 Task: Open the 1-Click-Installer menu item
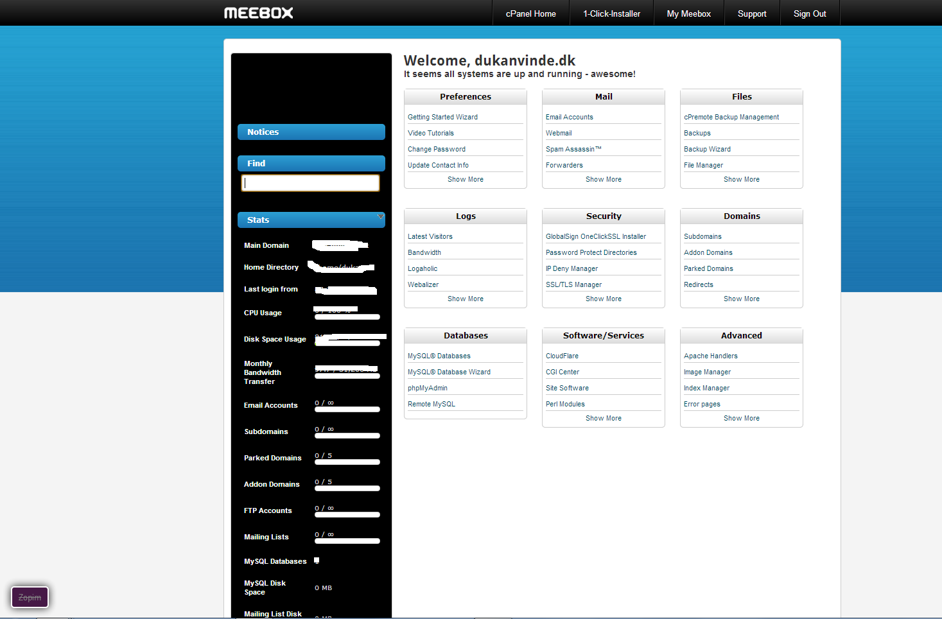click(x=611, y=13)
